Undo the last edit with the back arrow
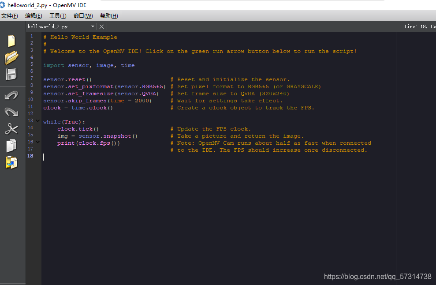 [11, 96]
